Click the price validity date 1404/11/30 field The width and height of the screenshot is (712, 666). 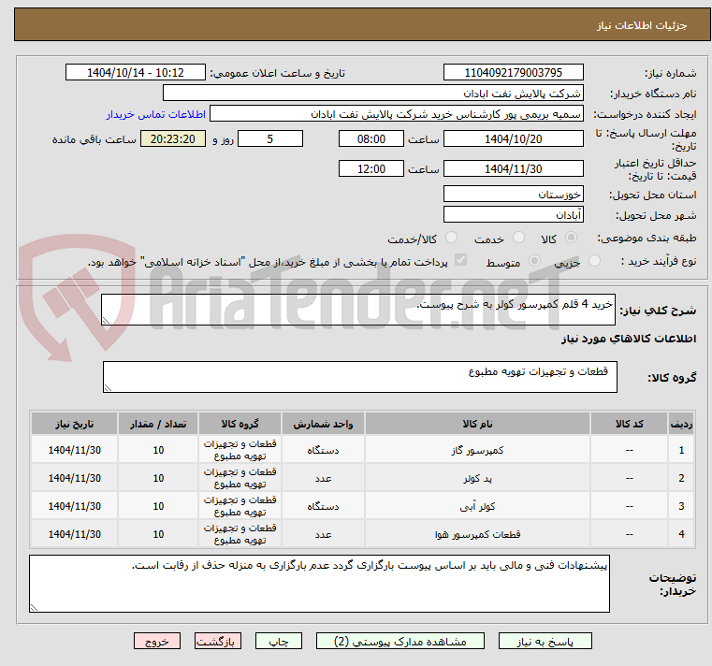click(x=513, y=169)
